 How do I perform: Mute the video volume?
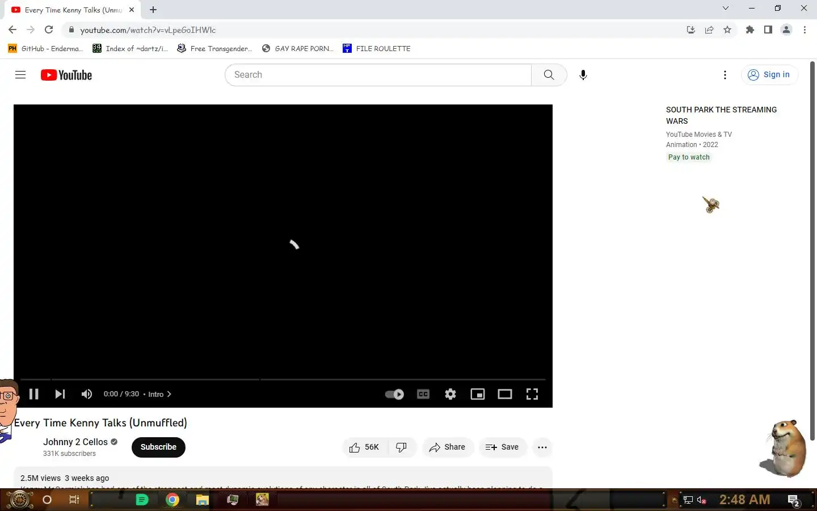pyautogui.click(x=86, y=394)
